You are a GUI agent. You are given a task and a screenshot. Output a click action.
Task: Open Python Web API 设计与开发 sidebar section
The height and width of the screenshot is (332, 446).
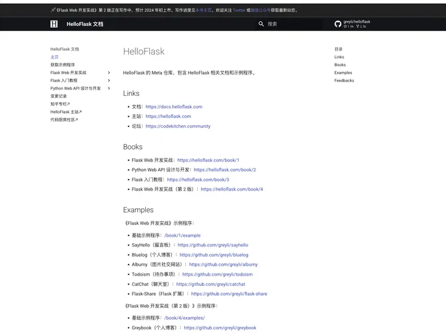point(75,88)
